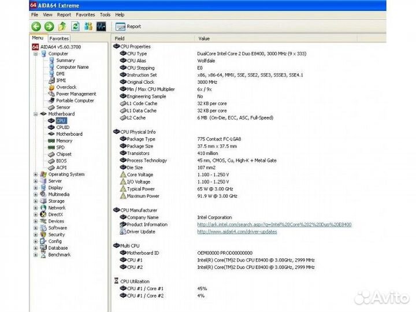Select the CPU Type row
416x312 pixels.
213,54
